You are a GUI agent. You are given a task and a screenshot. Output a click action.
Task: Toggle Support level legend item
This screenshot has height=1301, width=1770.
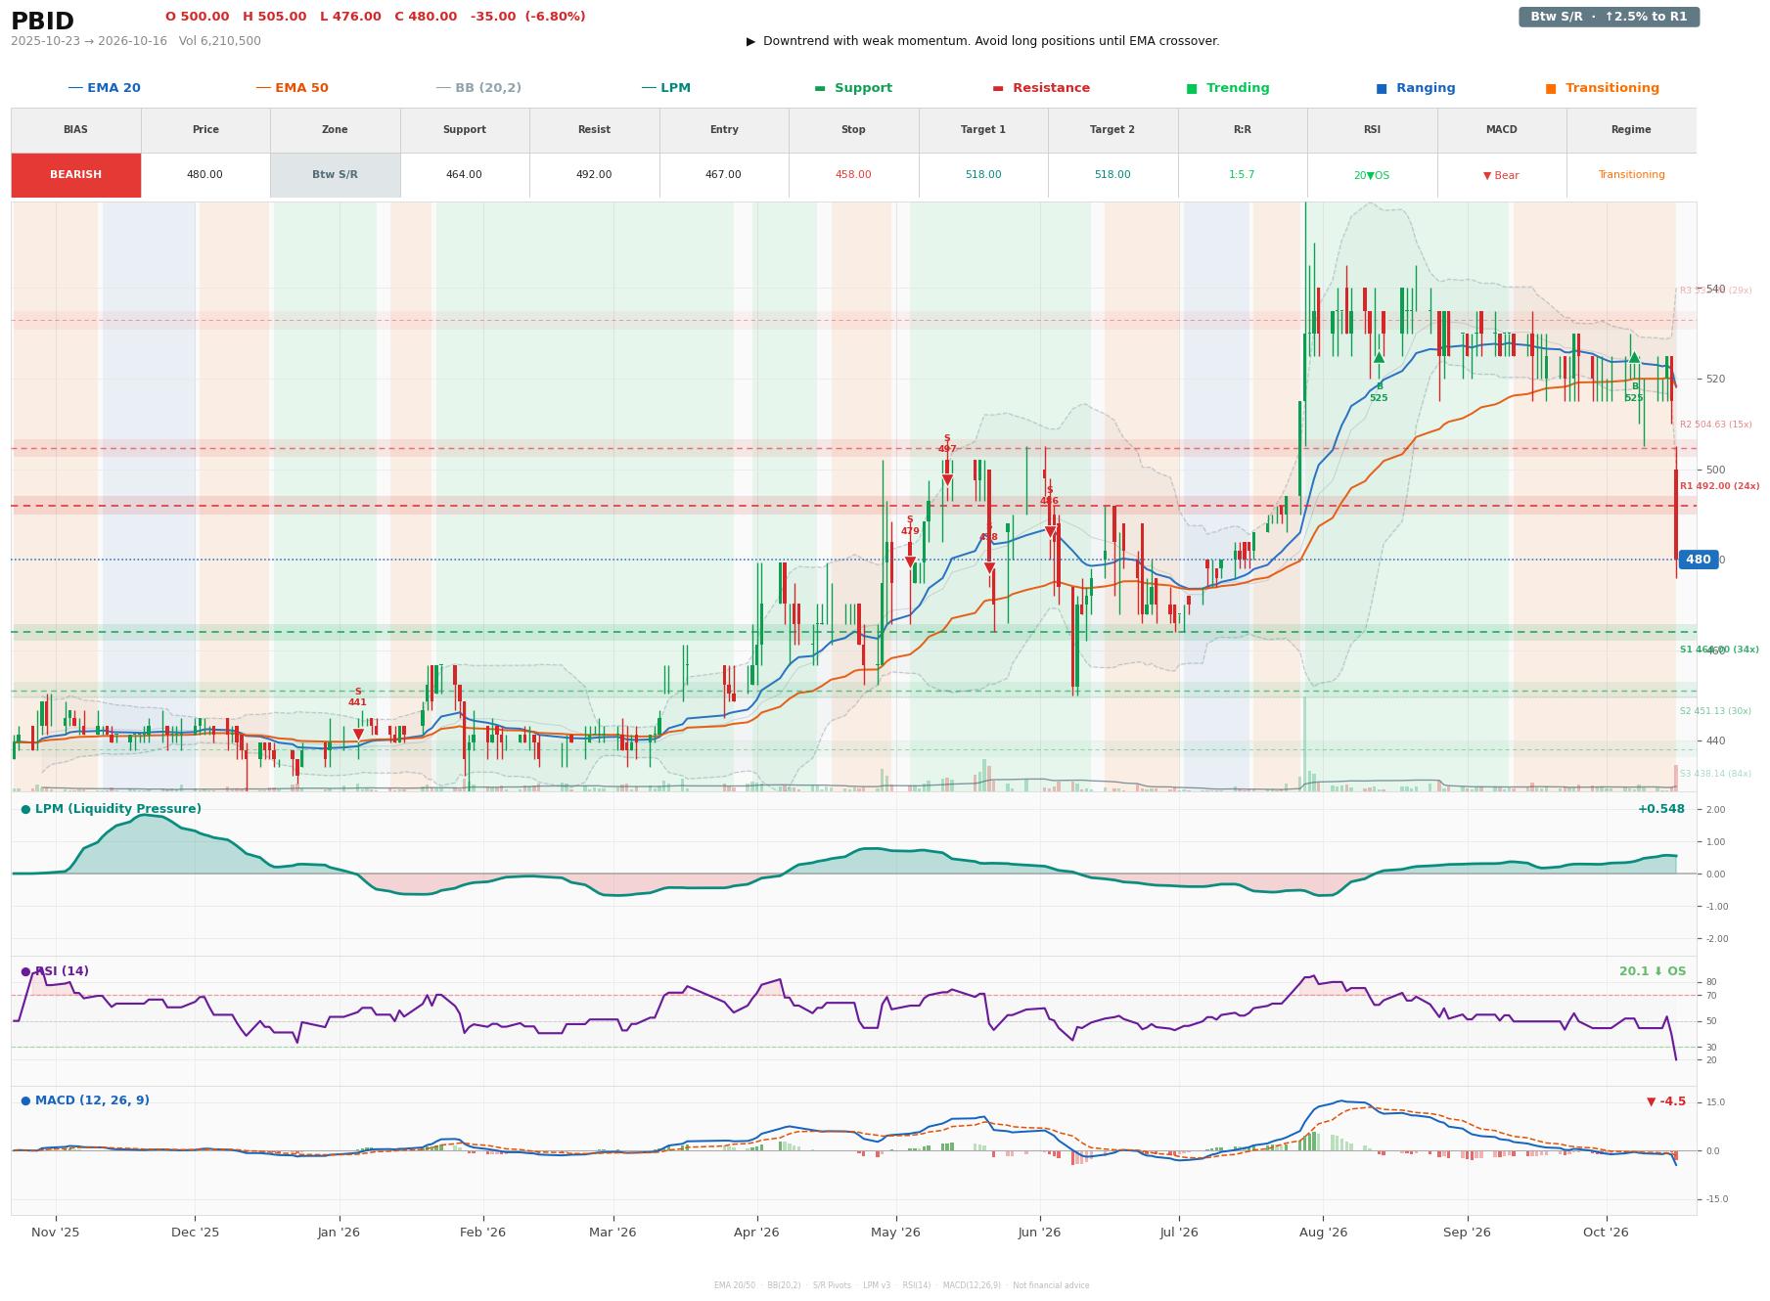coord(853,88)
